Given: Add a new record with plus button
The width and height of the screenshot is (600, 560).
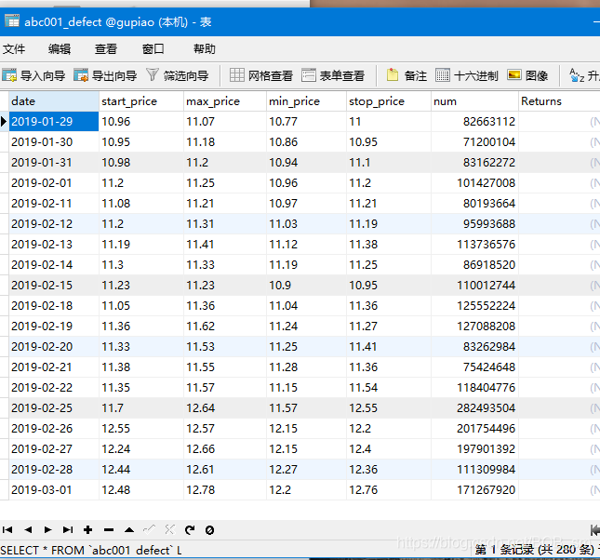Looking at the screenshot, I should click(x=88, y=529).
